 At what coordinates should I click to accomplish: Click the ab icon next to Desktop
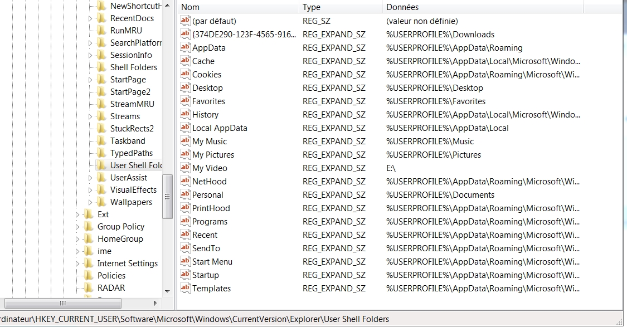pos(184,87)
